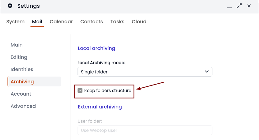Maximize the Settings window with the arrows icon

pos(239,6)
